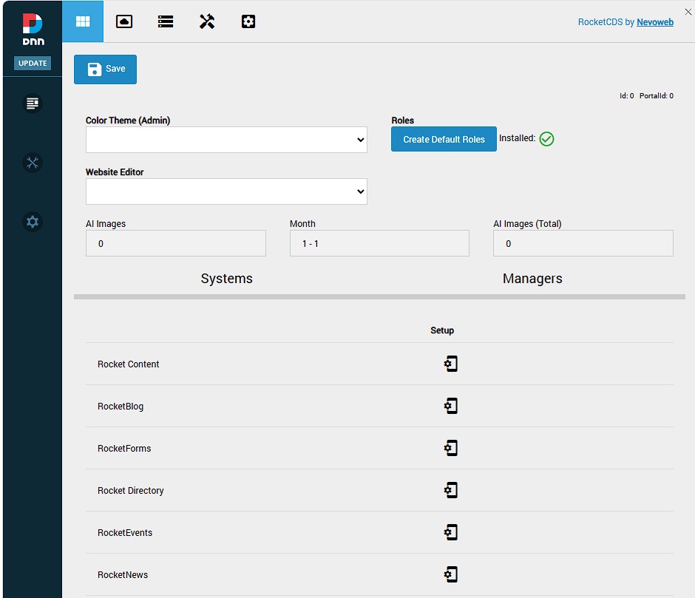Switch to the Managers tab
Screen dimensions: 695x598
[532, 279]
